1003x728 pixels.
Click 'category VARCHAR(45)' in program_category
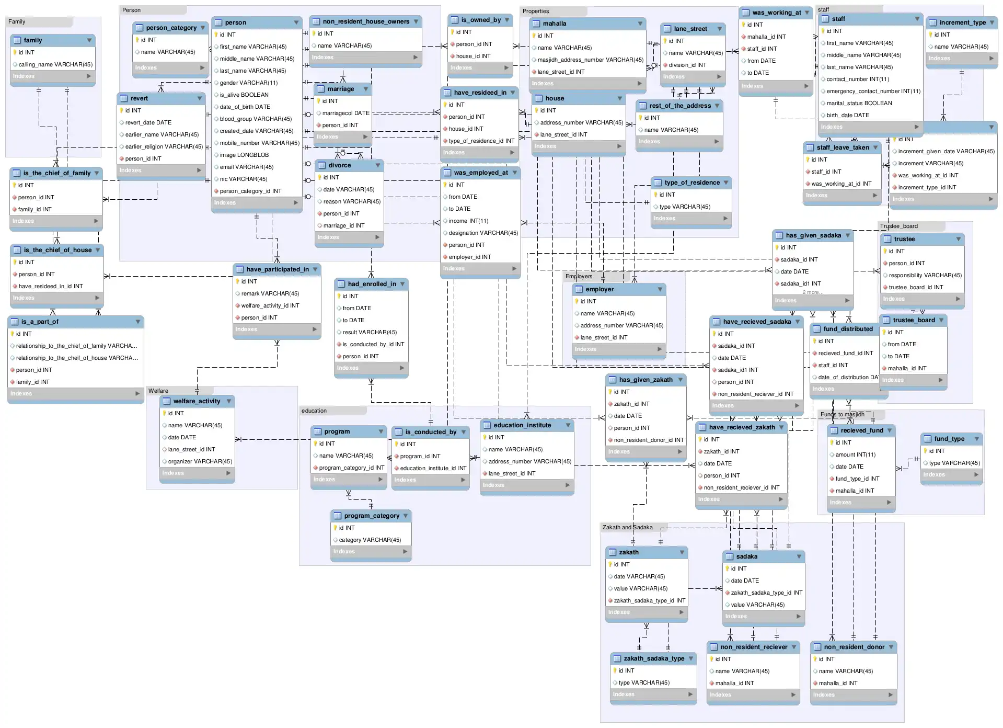pos(370,540)
